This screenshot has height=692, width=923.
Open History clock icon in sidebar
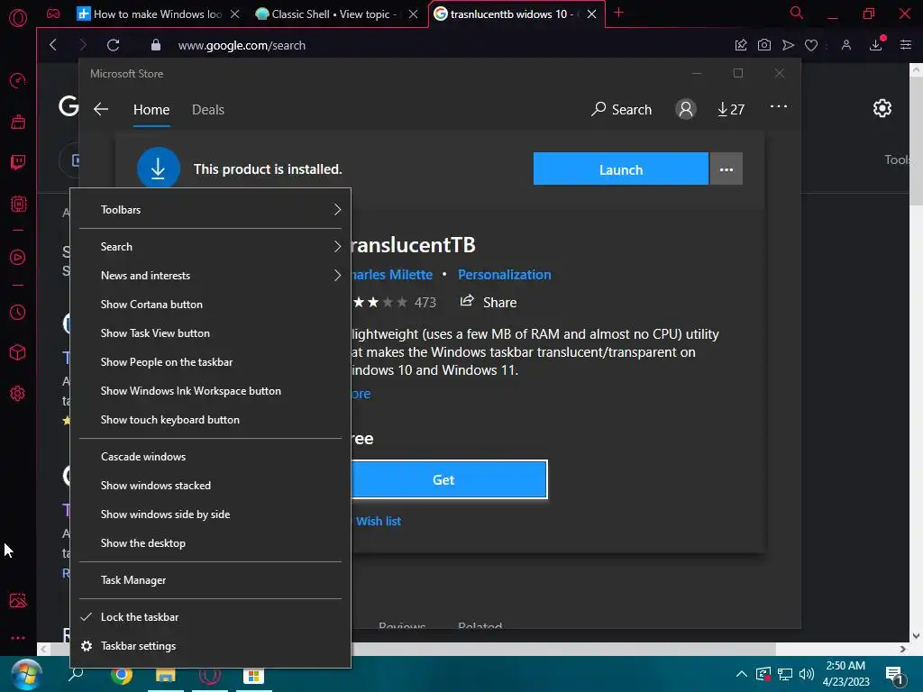[x=18, y=312]
